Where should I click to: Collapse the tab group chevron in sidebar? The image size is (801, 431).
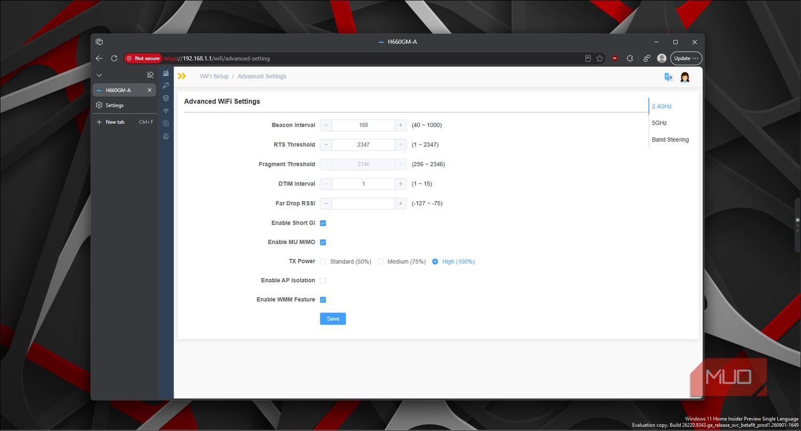coord(99,76)
